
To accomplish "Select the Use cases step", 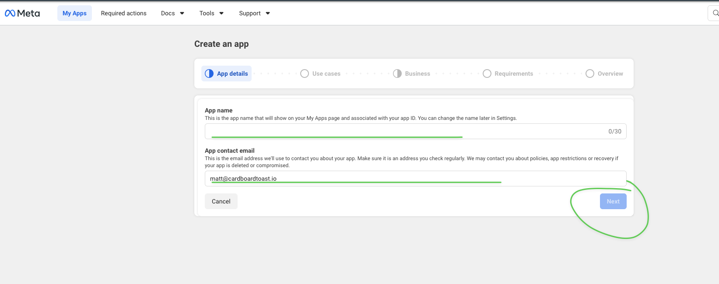I will click(x=320, y=74).
